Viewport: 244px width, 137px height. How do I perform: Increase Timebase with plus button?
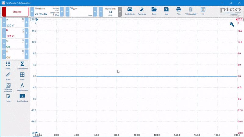pyautogui.click(x=62, y=12)
